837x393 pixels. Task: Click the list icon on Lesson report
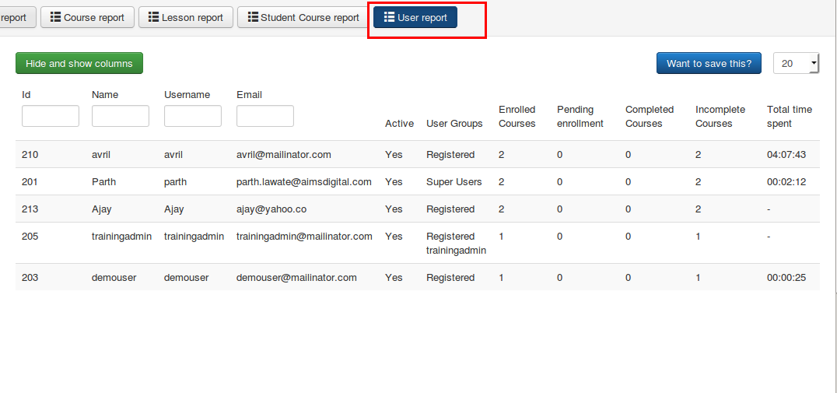154,17
